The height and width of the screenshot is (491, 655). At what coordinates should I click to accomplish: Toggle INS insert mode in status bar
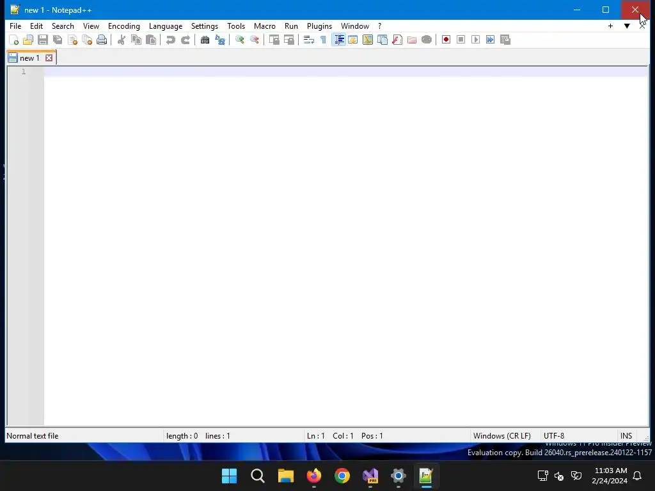pyautogui.click(x=626, y=436)
